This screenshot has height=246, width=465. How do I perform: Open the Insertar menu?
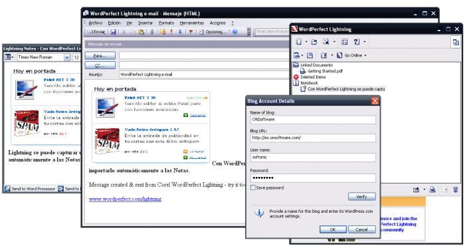coord(145,23)
